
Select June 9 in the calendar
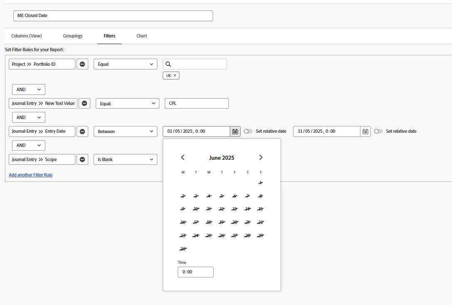183,209
